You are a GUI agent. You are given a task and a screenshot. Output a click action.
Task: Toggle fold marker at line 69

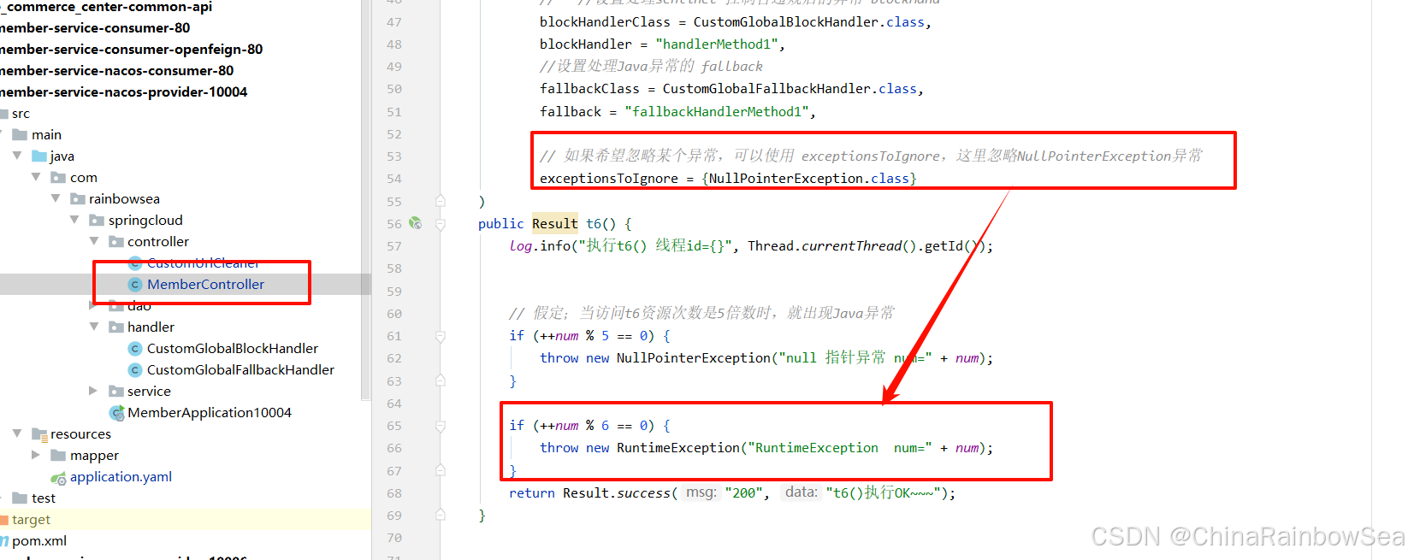point(441,515)
